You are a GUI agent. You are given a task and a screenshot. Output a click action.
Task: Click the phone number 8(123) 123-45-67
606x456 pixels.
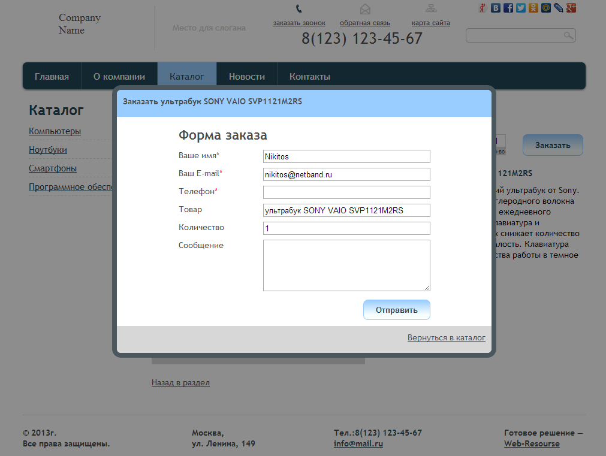pos(362,38)
